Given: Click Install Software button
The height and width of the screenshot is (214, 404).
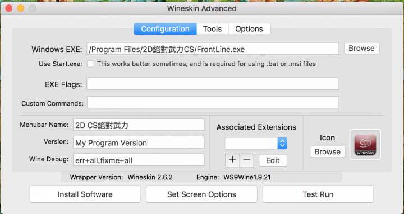Looking at the screenshot, I should 85,194.
